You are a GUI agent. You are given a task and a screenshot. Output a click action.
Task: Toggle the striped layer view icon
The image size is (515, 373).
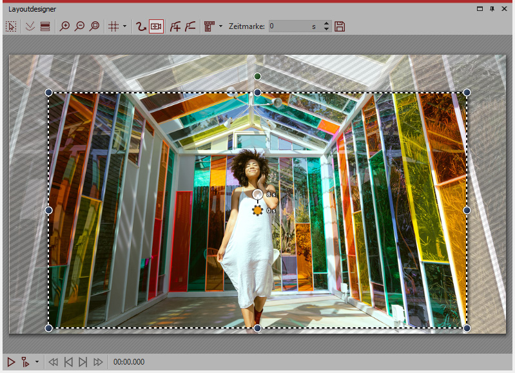45,26
